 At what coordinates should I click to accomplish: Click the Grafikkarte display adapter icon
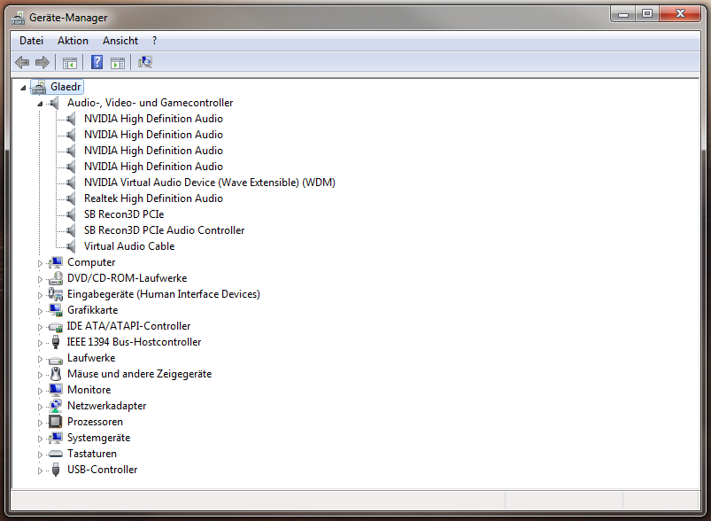(55, 310)
